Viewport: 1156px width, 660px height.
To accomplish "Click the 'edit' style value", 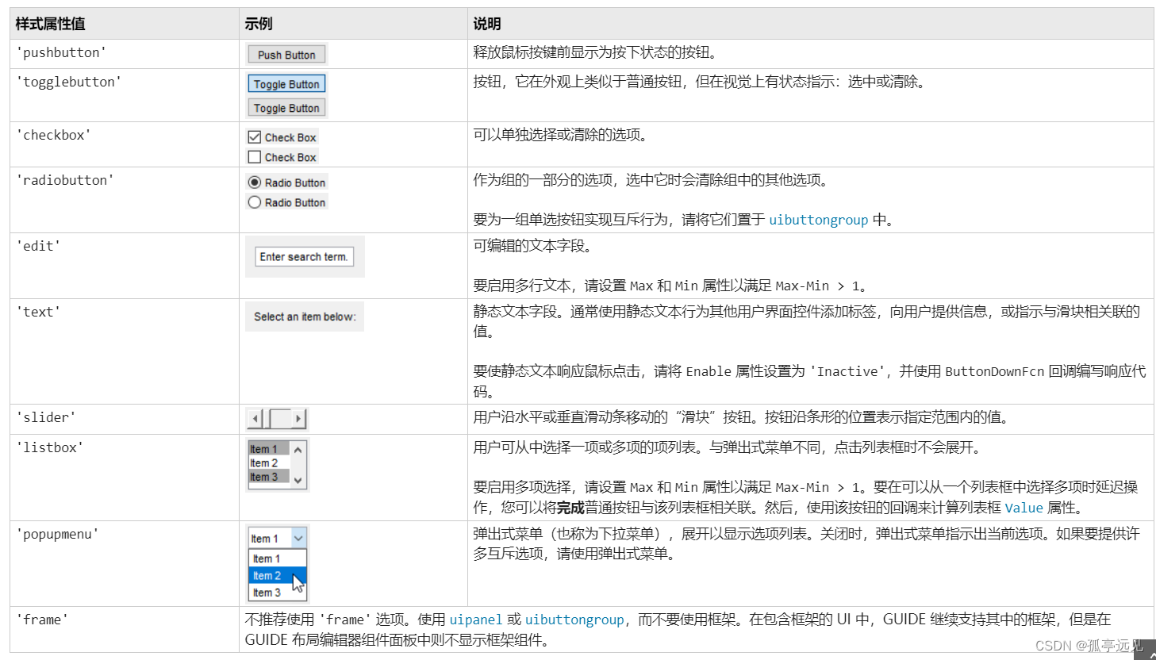I will tap(38, 246).
